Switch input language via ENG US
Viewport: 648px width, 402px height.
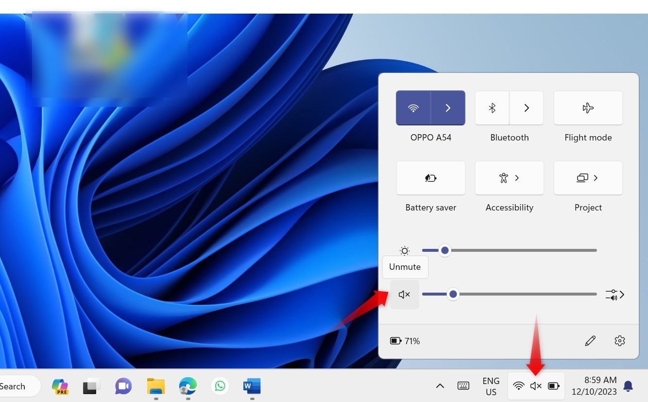point(491,385)
